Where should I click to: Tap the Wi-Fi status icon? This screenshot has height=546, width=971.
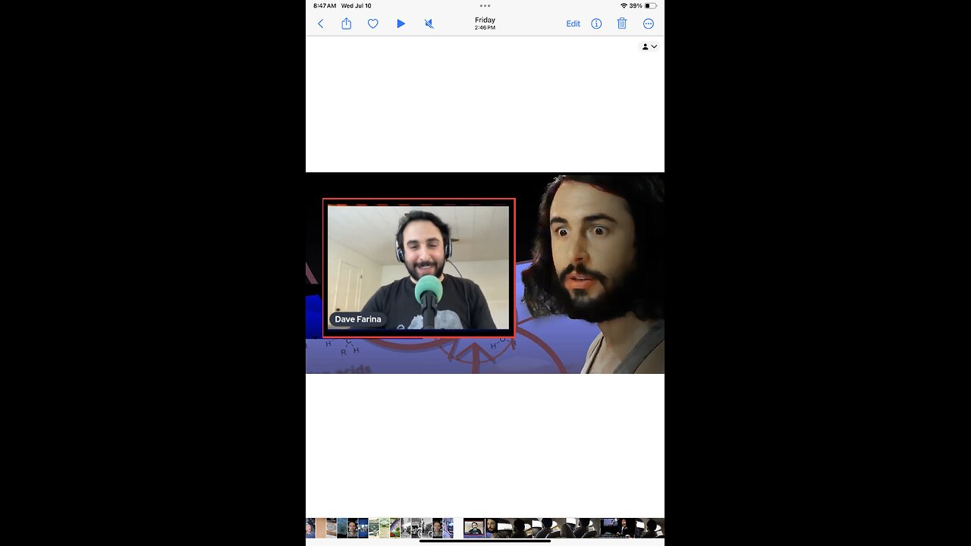click(x=624, y=5)
